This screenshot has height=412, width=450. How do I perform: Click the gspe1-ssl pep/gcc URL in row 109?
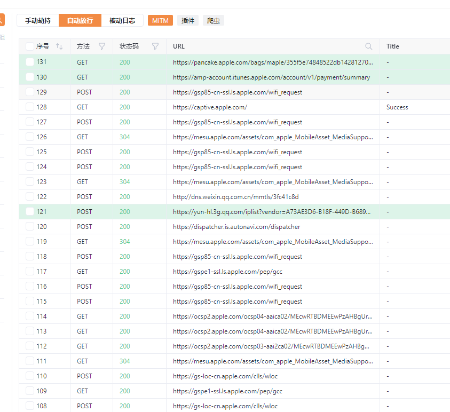pyautogui.click(x=227, y=391)
